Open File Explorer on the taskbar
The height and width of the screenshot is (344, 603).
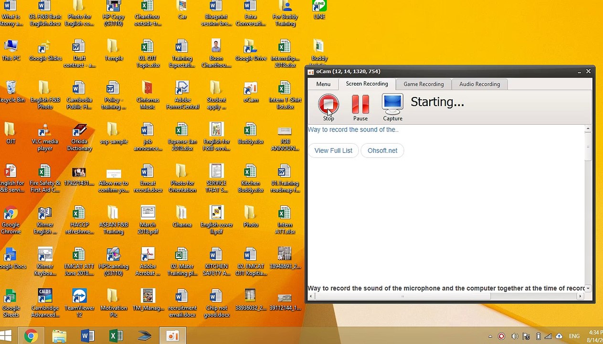tap(59, 336)
